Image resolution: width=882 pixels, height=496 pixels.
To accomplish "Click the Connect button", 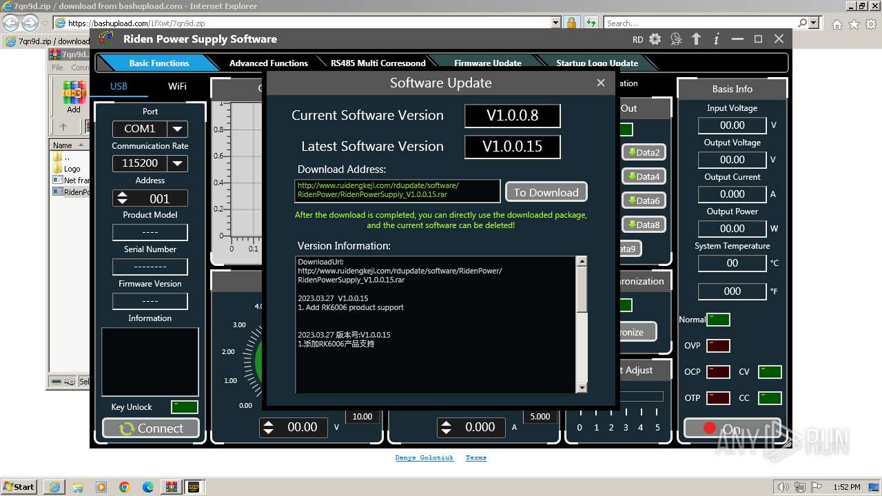I will coord(151,428).
